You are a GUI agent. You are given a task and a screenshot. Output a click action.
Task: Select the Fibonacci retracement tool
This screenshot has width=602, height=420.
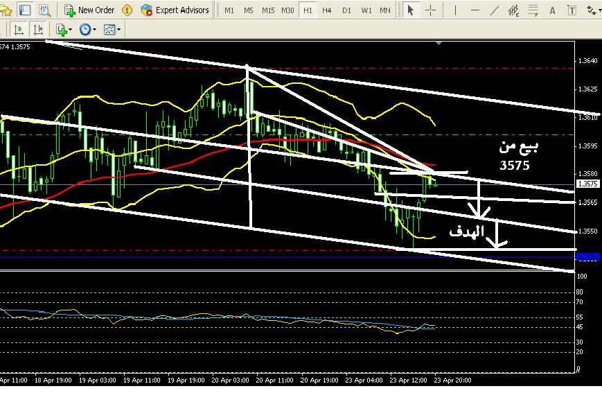(x=533, y=10)
